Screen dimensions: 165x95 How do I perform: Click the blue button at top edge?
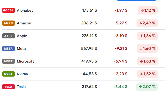click(x=136, y=1)
